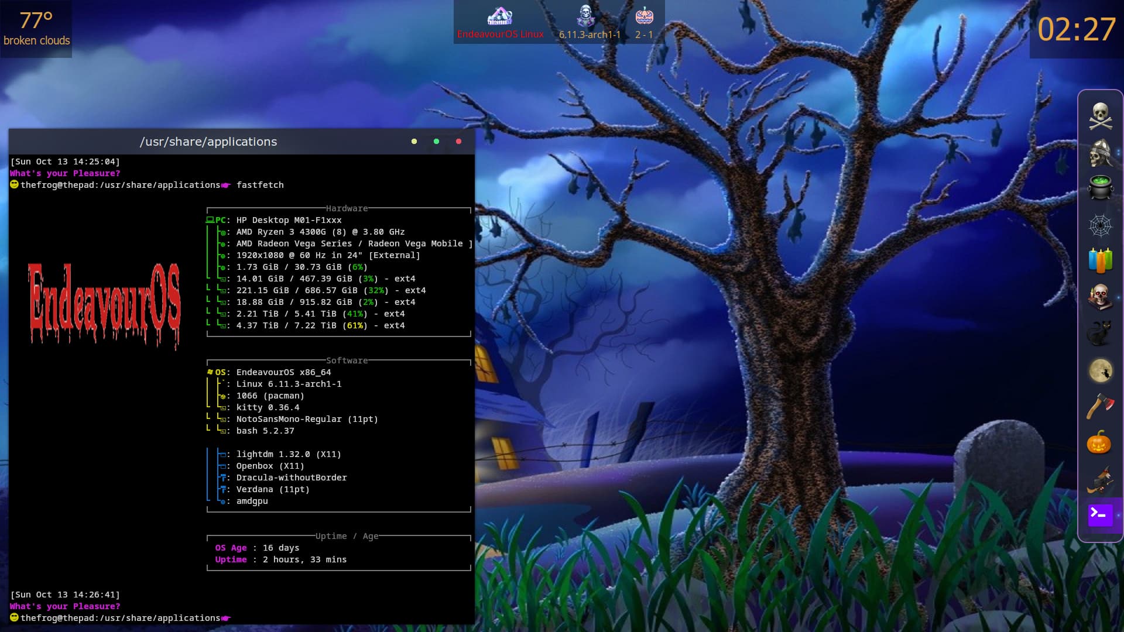
Task: Click the '2 - 1' workspace label
Action: click(644, 35)
